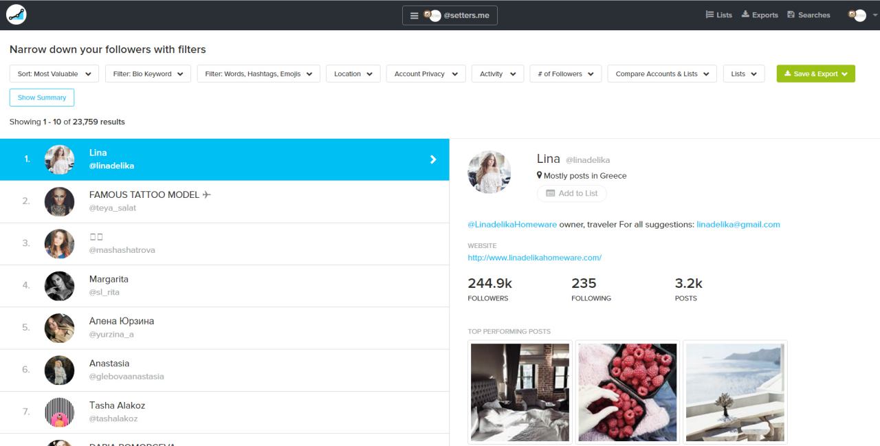
Task: Expand the Sort: Most Valuable dropdown
Action: tap(54, 74)
